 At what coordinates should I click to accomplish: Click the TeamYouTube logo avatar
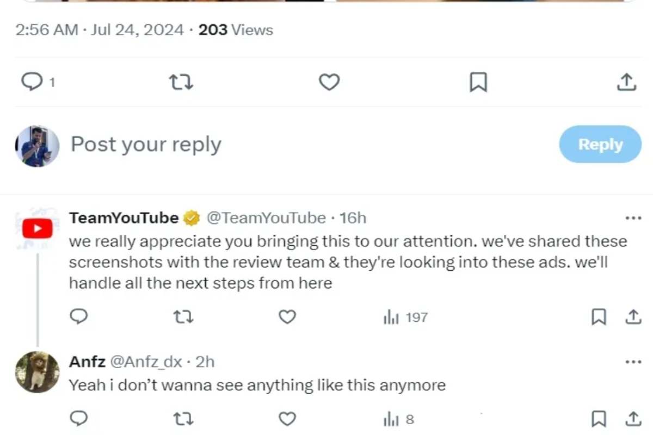[x=37, y=228]
